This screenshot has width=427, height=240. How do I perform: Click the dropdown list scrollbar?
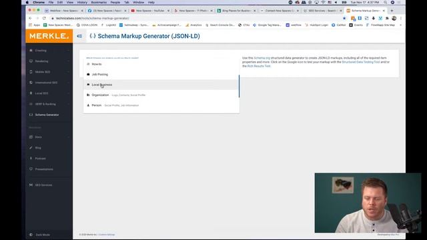[239, 86]
